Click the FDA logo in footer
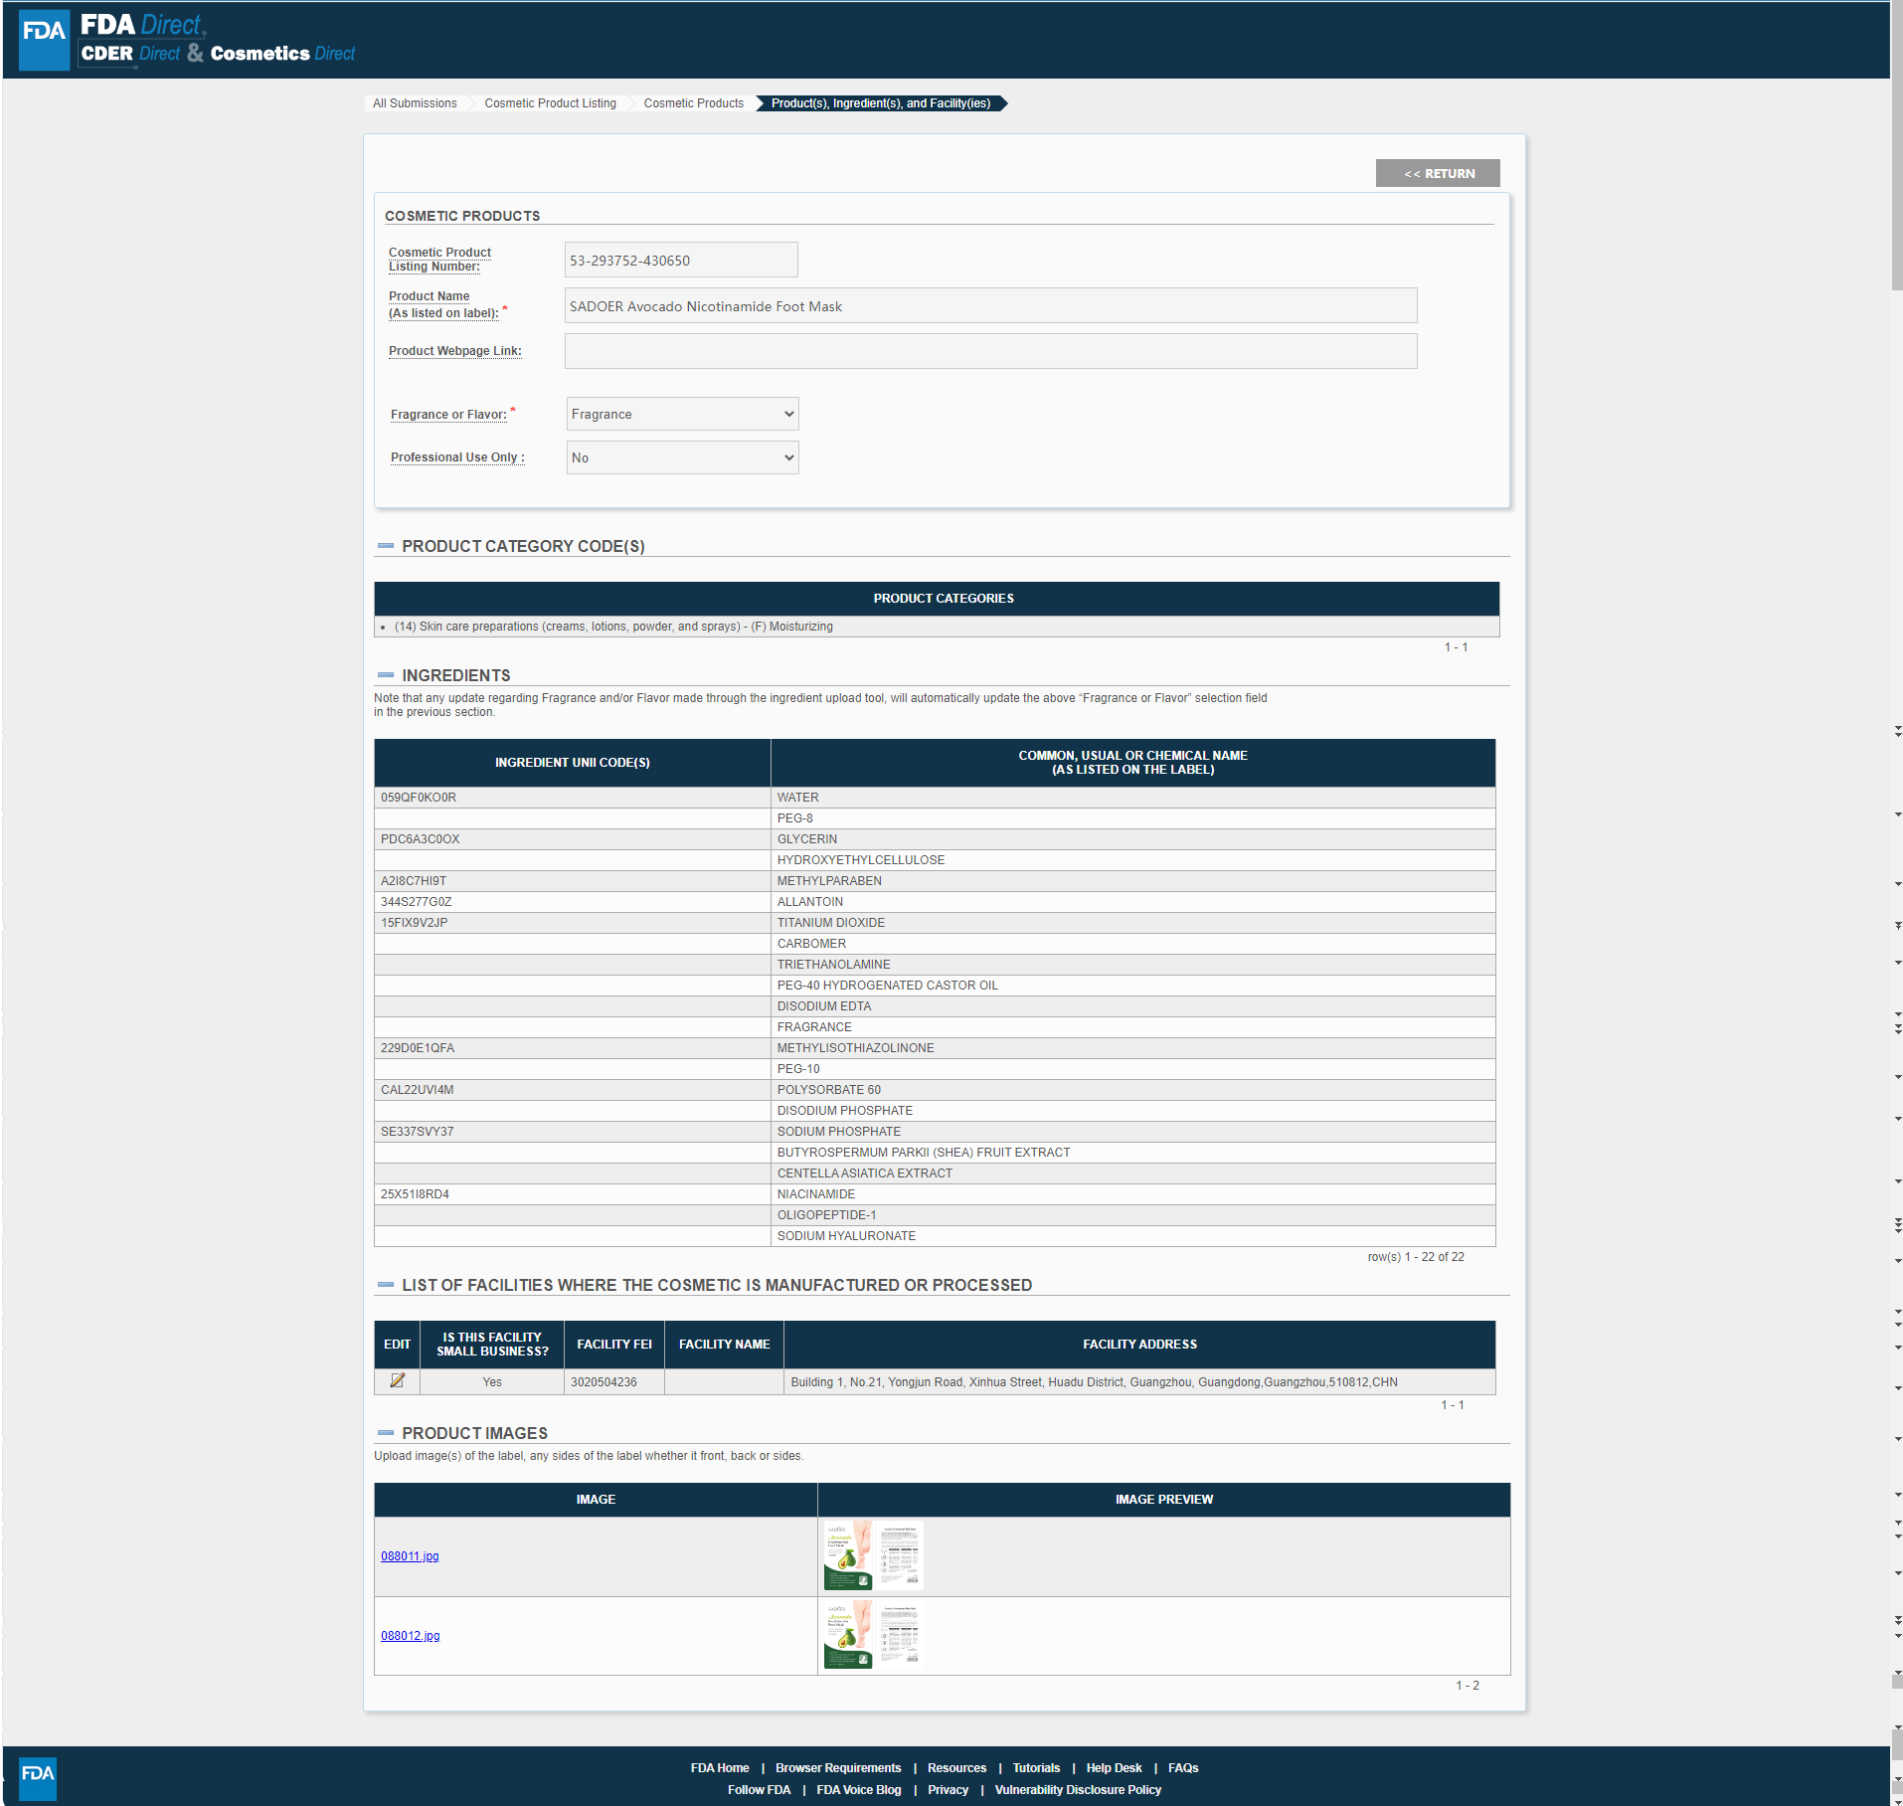Viewport: 1903px width, 1806px height. 38,1777
